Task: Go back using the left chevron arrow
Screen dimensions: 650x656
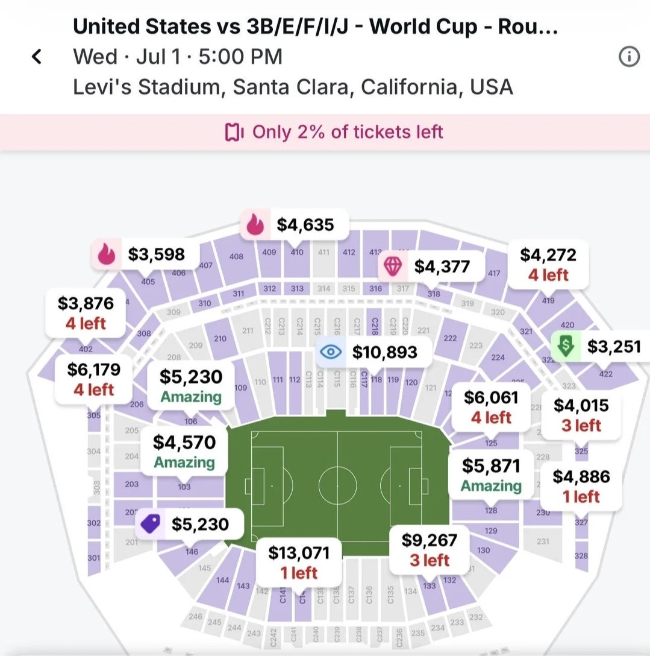Action: [x=37, y=57]
